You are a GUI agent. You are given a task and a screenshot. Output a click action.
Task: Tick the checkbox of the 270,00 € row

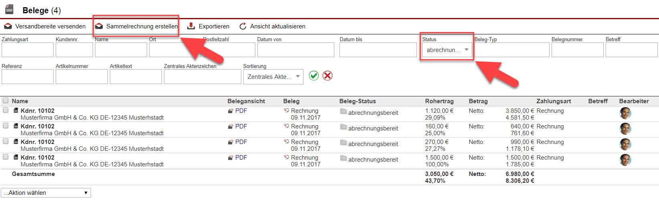6,141
